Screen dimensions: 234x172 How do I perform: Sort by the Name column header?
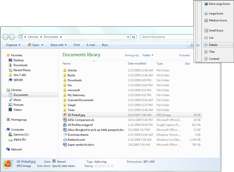click(x=66, y=64)
